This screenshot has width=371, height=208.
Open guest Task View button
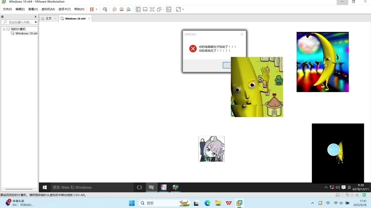[x=140, y=187]
